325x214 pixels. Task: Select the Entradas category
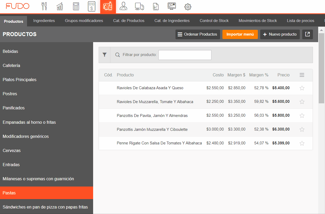pyautogui.click(x=46, y=165)
